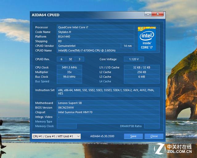The height and width of the screenshot is (158, 197).
Task: Click the Intel Core i7 logo badge
Action: point(147,38)
